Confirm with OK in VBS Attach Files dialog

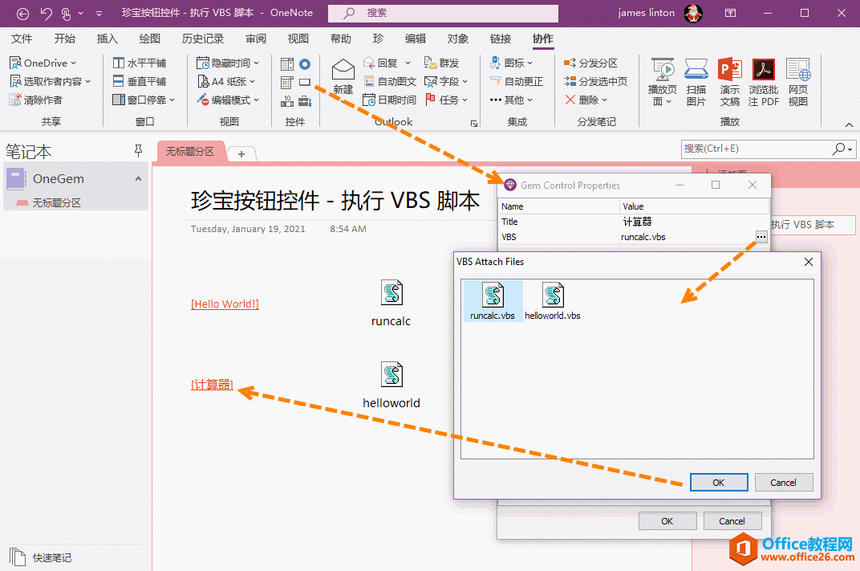click(x=718, y=482)
